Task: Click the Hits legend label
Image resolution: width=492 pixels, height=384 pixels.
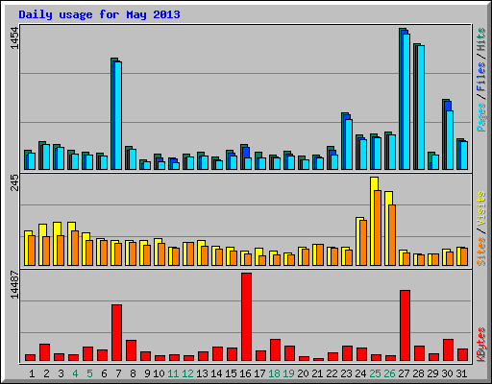Action: (480, 39)
